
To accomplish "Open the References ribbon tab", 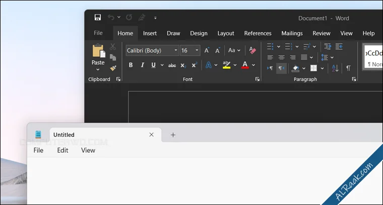I will point(258,33).
